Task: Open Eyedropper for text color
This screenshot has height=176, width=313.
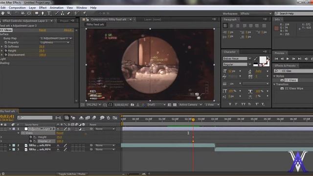Action: [x=256, y=59]
